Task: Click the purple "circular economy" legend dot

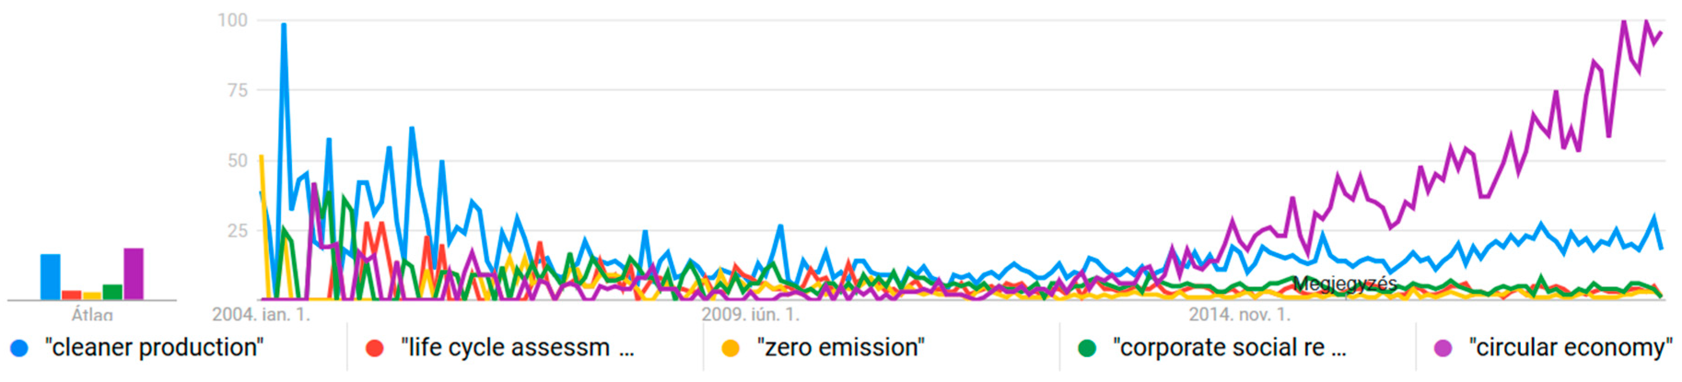Action: (1443, 348)
